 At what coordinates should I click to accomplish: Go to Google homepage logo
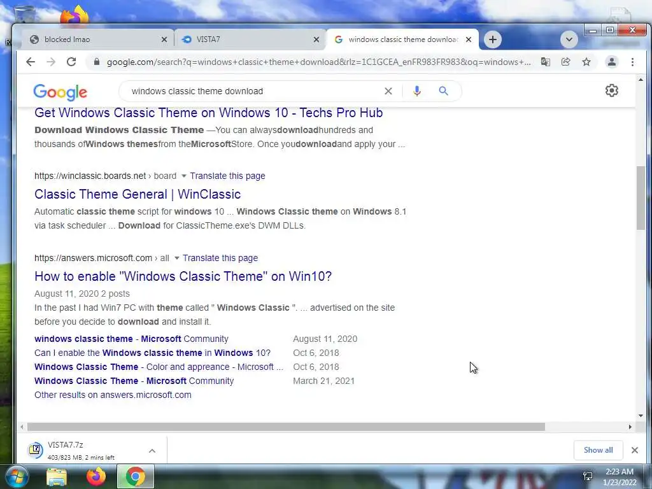60,92
